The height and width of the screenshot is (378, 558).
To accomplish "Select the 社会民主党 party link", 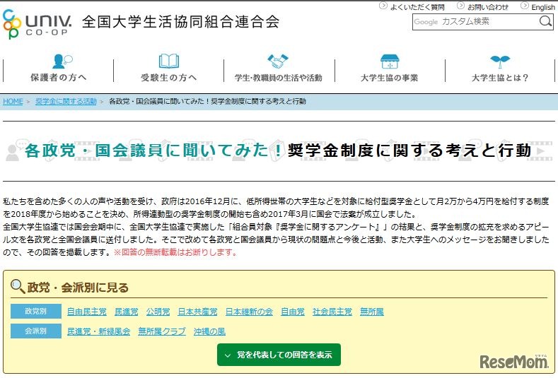I will coord(332,312).
